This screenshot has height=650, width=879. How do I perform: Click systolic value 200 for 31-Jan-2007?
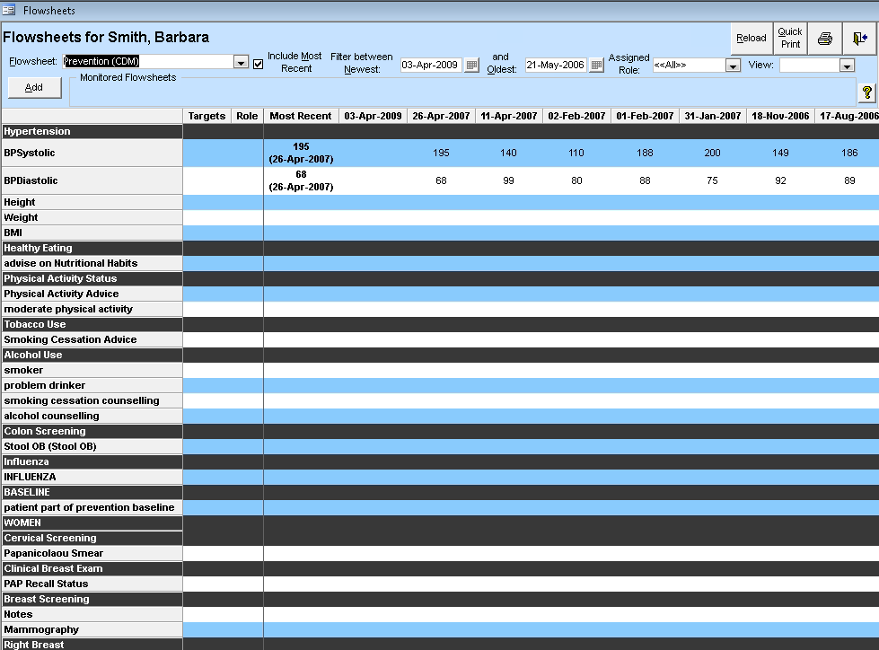pos(713,153)
